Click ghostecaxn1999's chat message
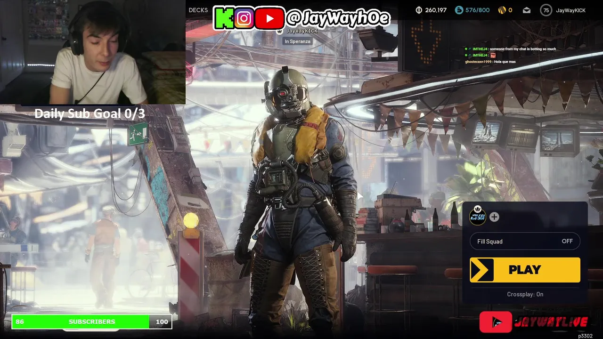This screenshot has height=339, width=603. [x=490, y=62]
